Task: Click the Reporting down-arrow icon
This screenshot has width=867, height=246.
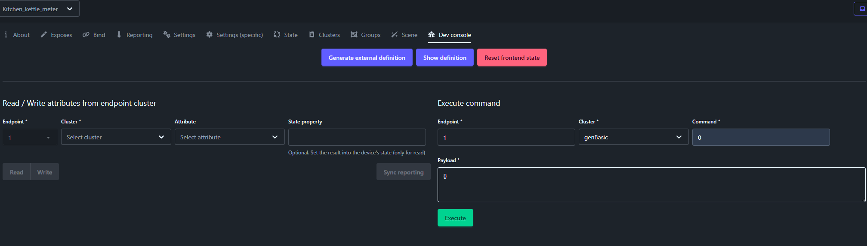Action: (119, 35)
